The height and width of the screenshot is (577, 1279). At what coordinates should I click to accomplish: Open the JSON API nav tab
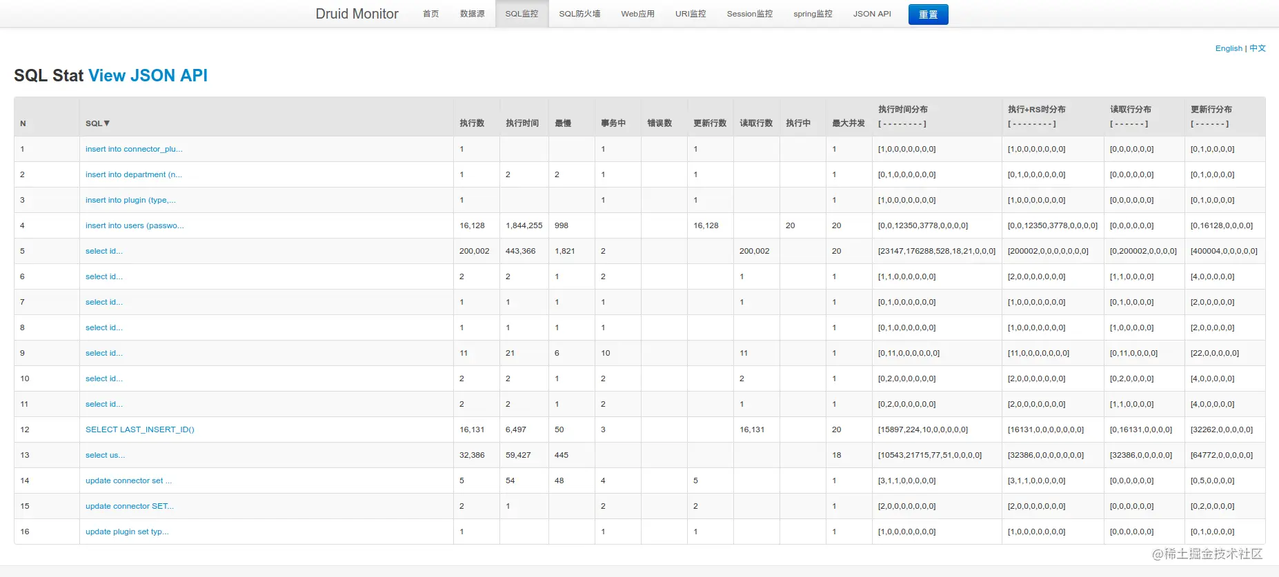click(x=872, y=14)
